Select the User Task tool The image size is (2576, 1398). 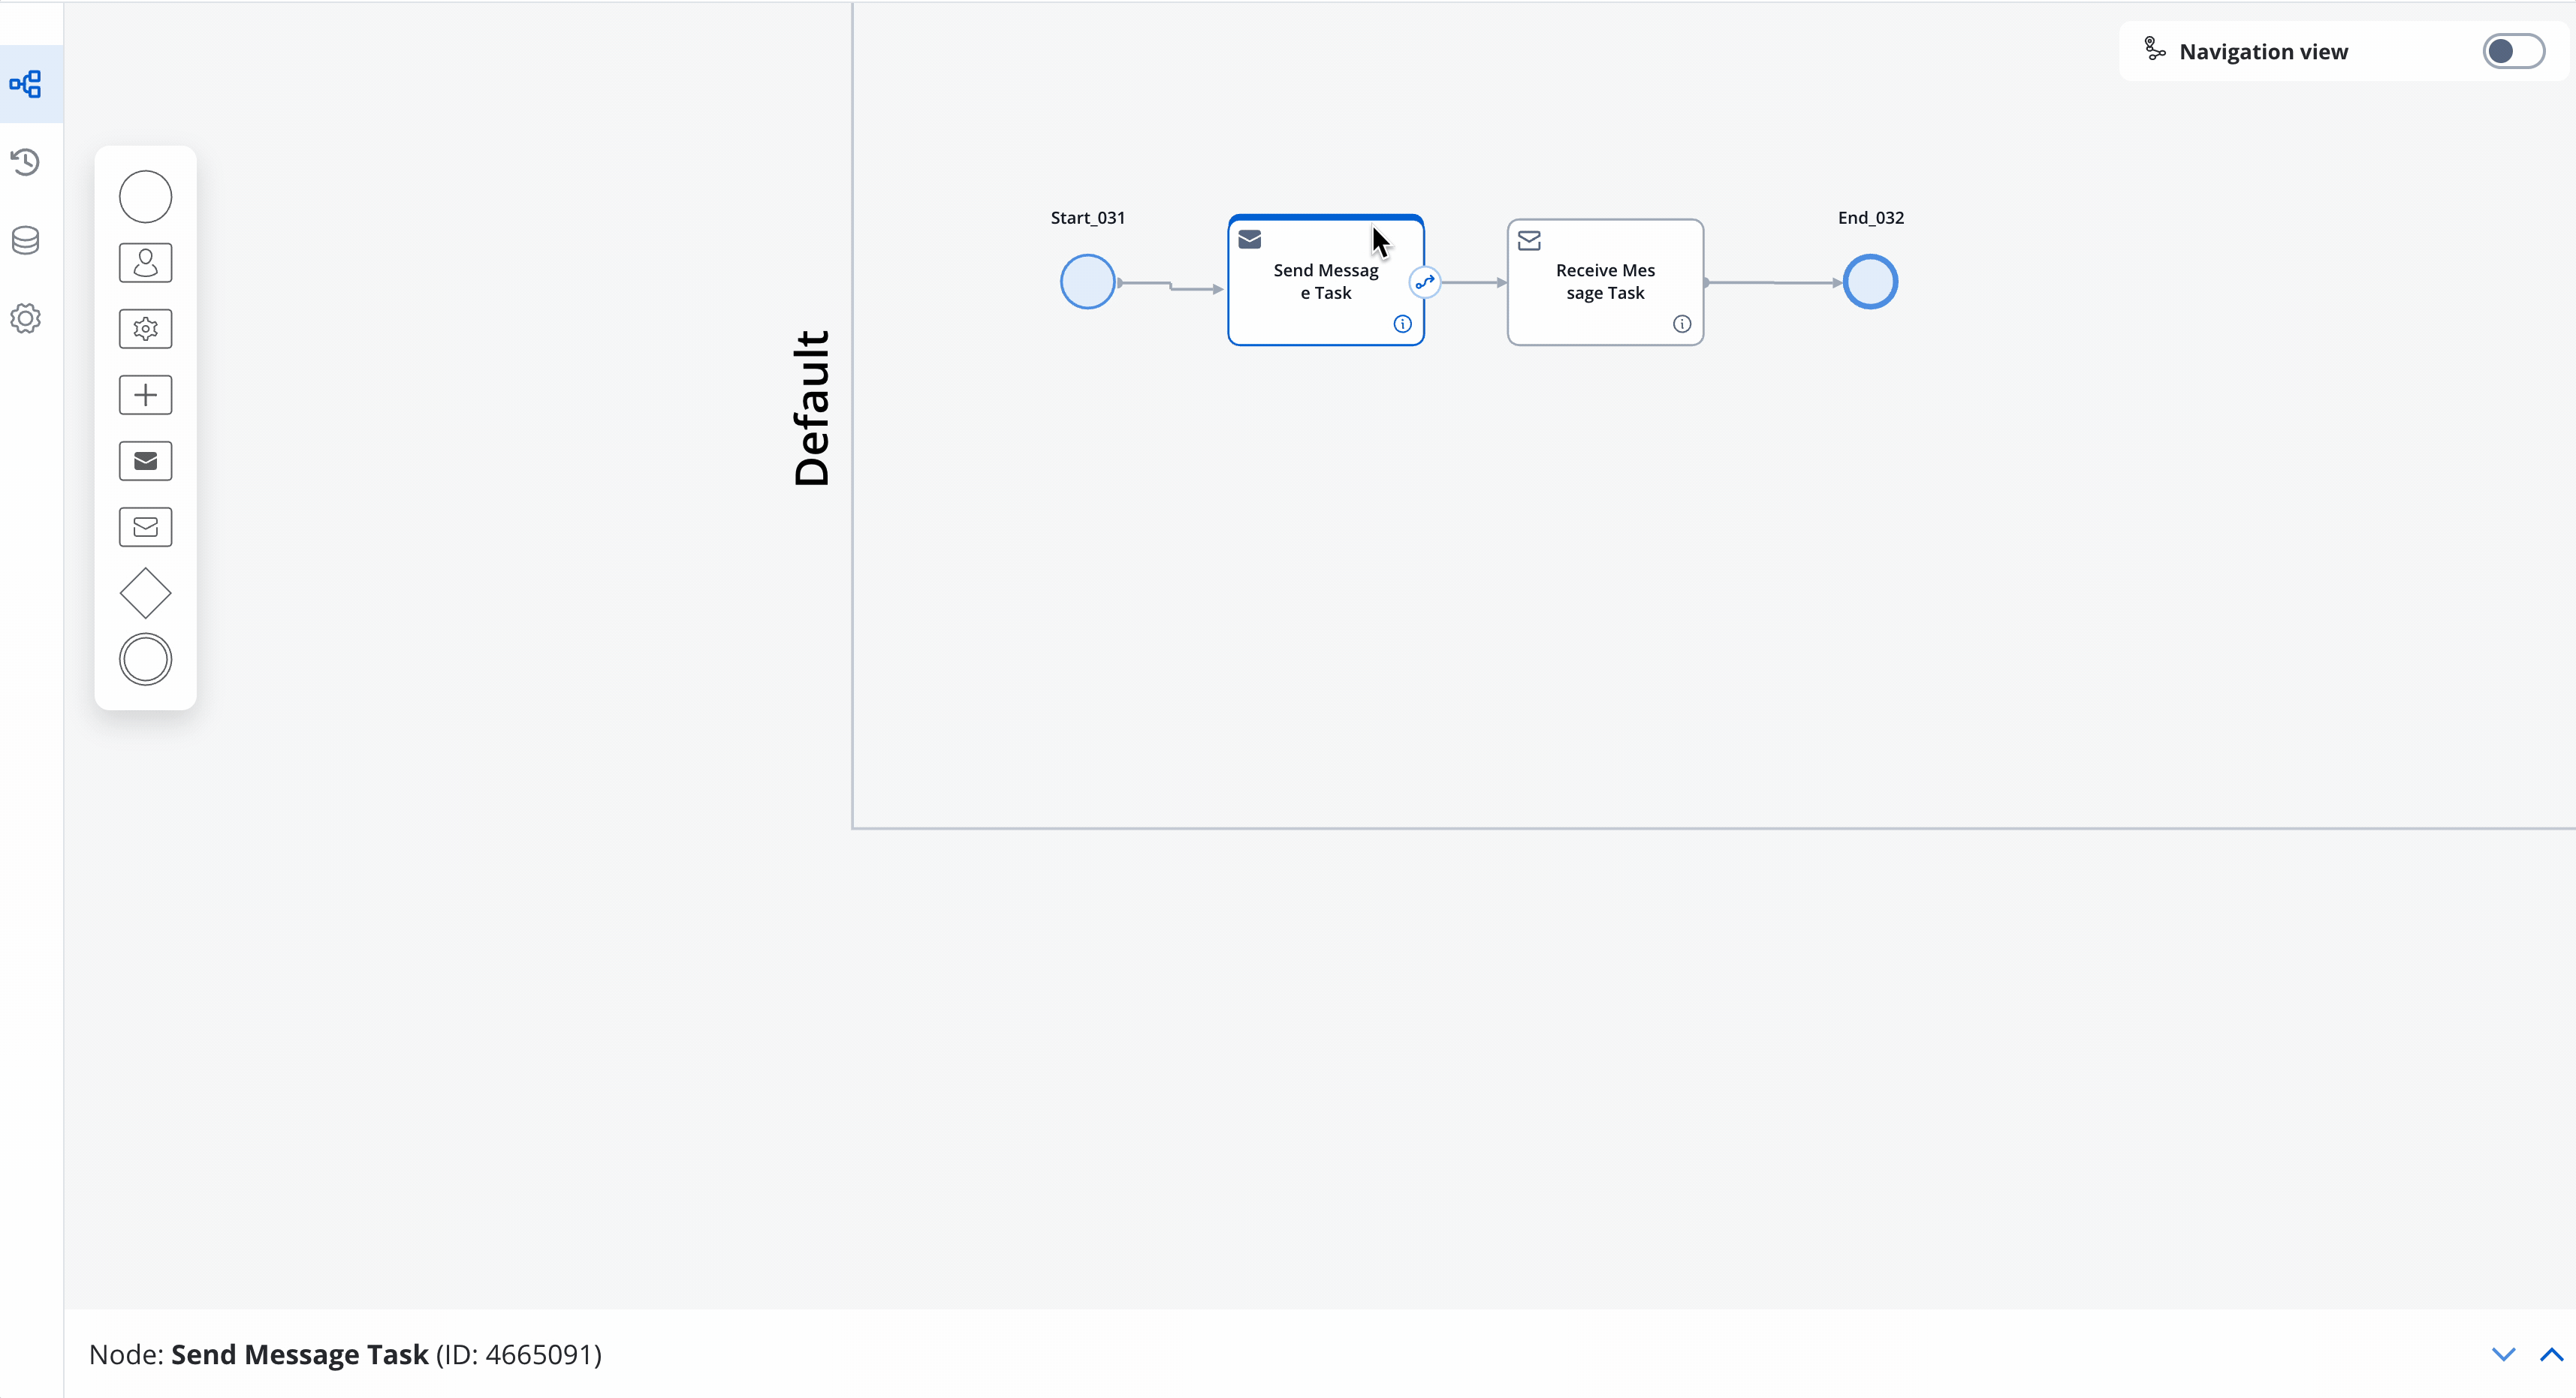click(x=146, y=262)
